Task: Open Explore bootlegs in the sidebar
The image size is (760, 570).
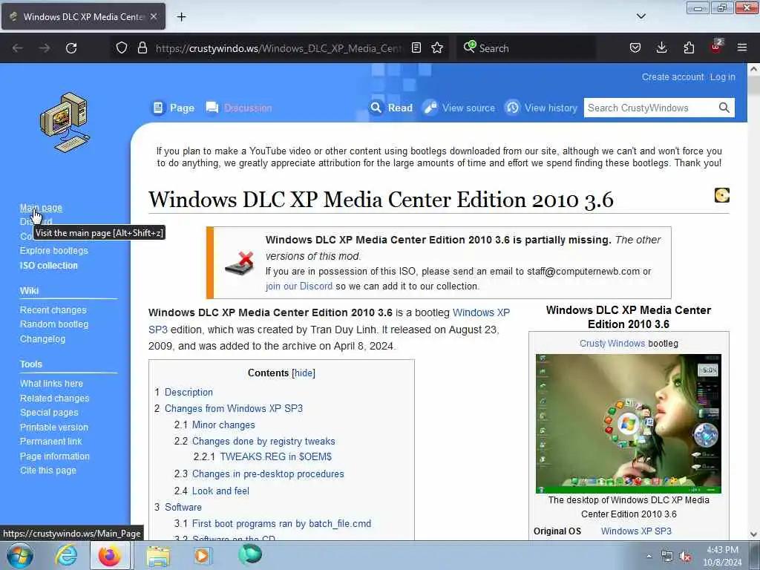Action: pyautogui.click(x=53, y=251)
